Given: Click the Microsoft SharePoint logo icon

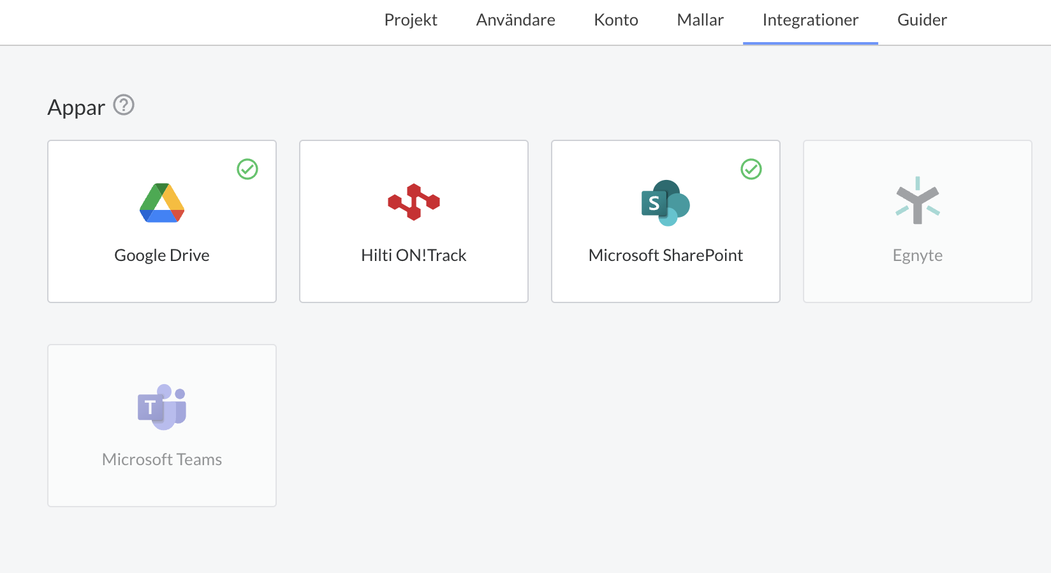Looking at the screenshot, I should (x=666, y=203).
